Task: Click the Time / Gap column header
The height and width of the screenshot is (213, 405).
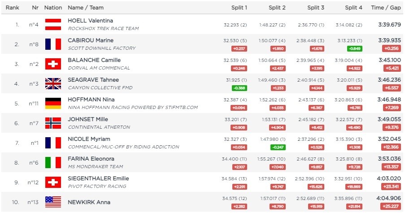Action: [386, 8]
